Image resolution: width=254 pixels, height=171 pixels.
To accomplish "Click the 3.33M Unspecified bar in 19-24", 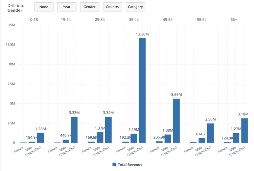I will (74, 130).
